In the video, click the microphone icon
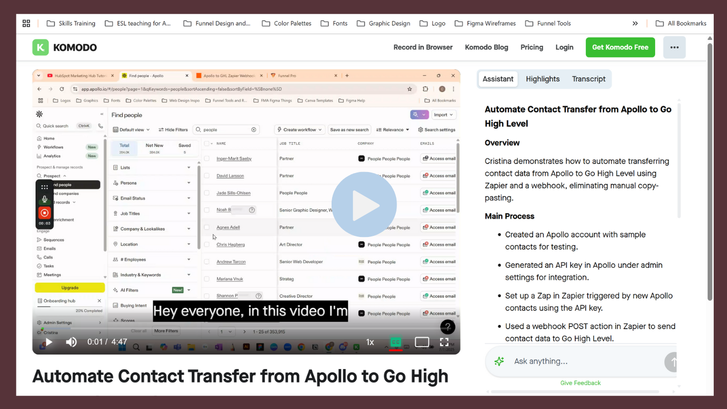Screen dimensions: 727x409 coord(45,199)
